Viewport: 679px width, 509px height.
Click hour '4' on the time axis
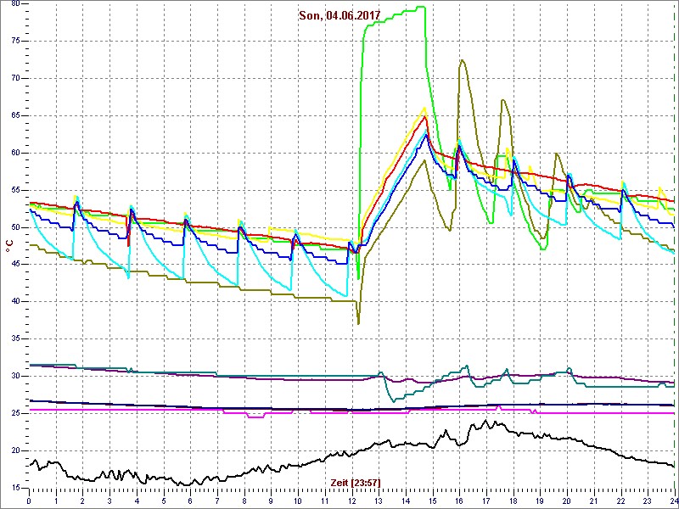pos(137,501)
